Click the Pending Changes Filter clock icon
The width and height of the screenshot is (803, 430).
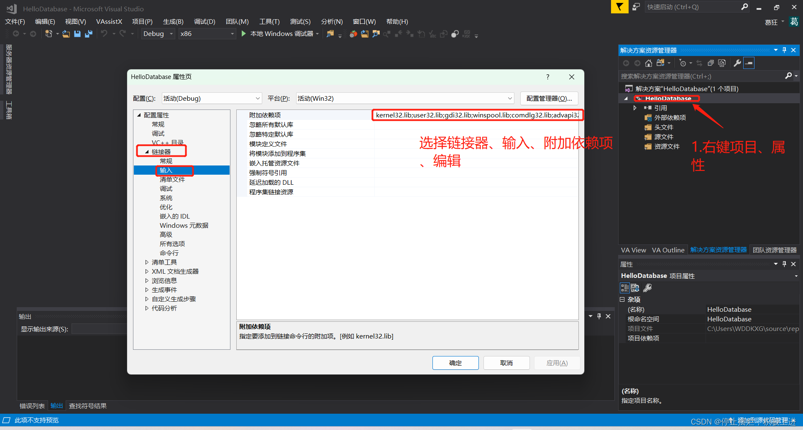click(683, 63)
